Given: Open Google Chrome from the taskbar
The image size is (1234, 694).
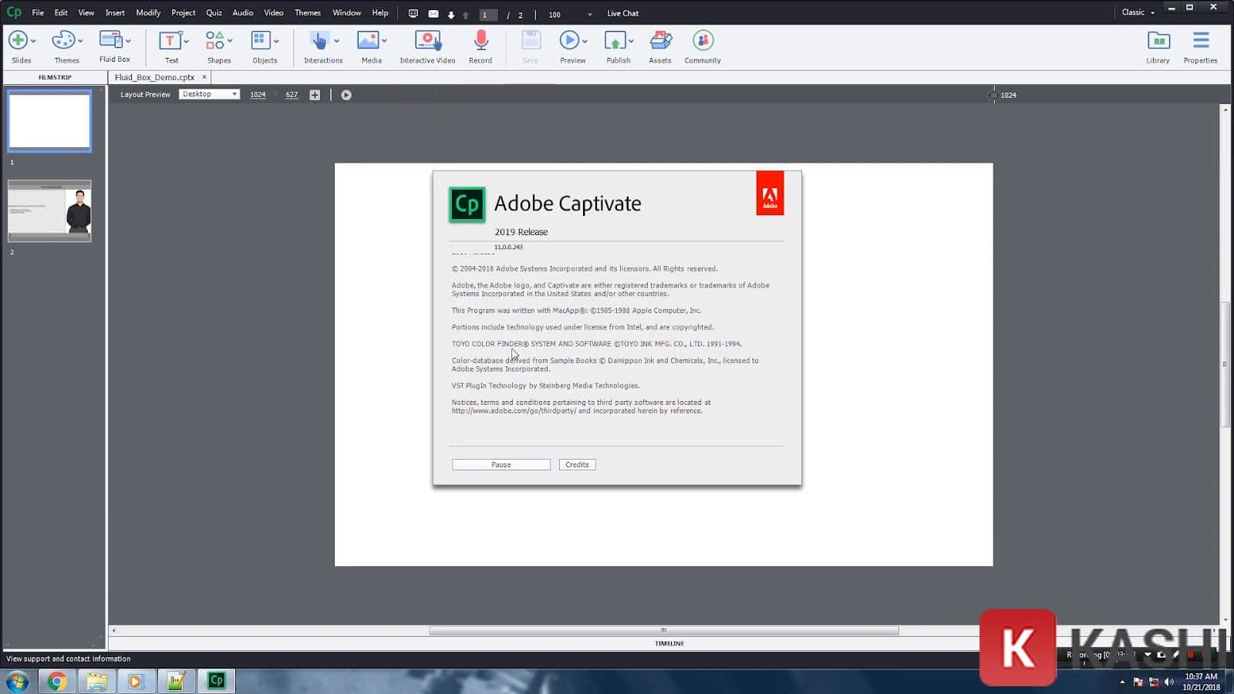Looking at the screenshot, I should [x=56, y=681].
